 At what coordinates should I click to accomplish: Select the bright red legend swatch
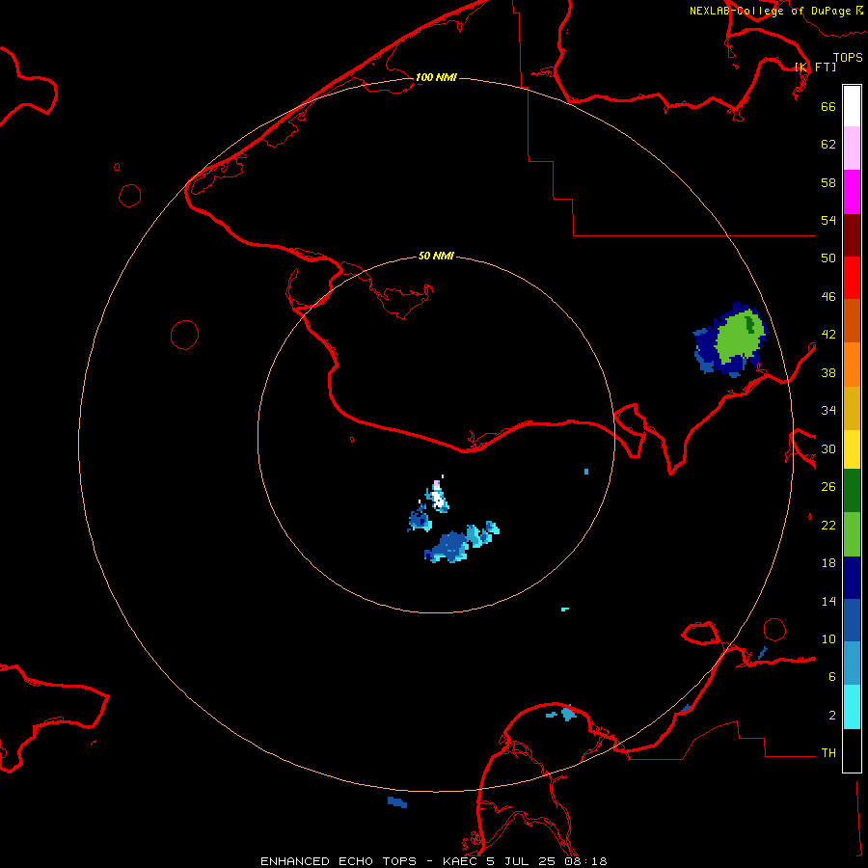[852, 278]
